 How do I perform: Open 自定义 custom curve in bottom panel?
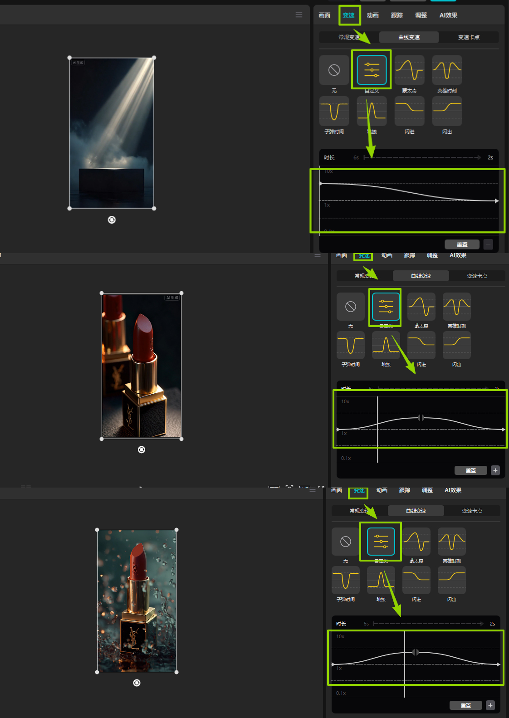(381, 542)
